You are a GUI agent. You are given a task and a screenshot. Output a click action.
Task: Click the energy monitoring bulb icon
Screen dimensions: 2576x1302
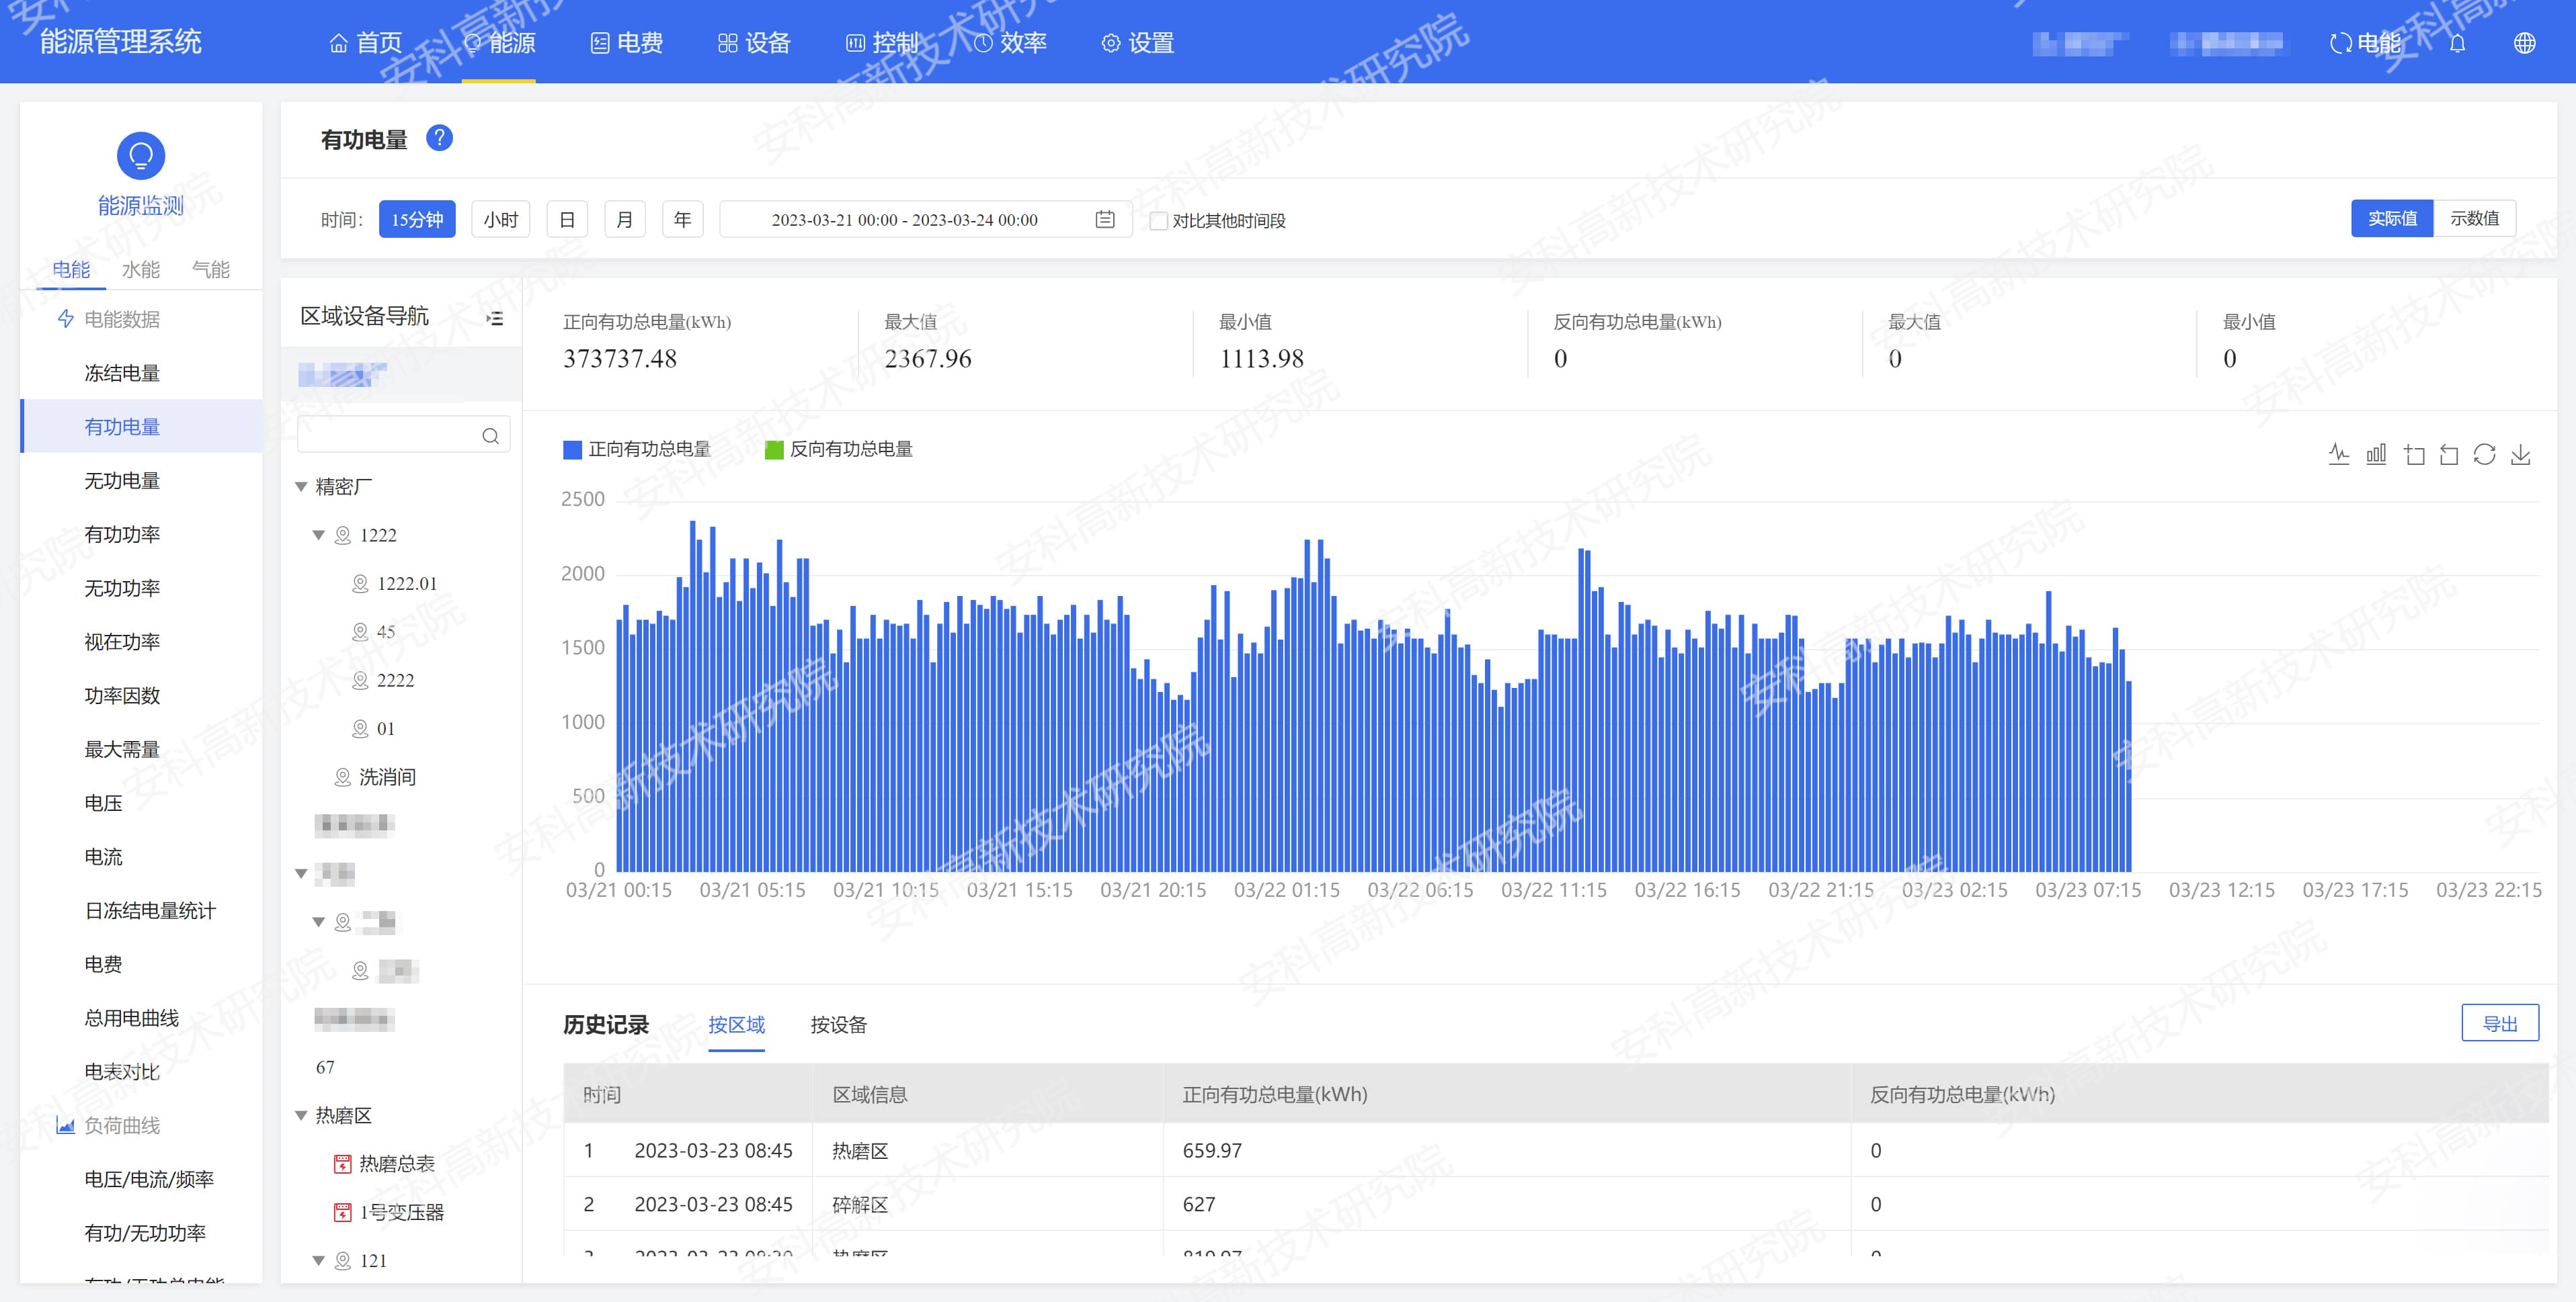[x=141, y=156]
